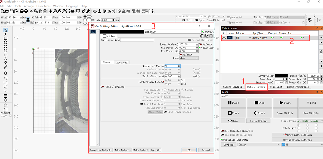Screen dimensions: 323x159
Task: Click the camera capture icon in toolbar
Action: point(73,11)
